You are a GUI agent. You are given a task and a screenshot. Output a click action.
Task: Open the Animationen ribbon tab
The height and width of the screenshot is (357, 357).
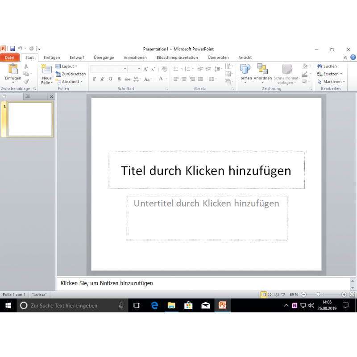pos(135,58)
